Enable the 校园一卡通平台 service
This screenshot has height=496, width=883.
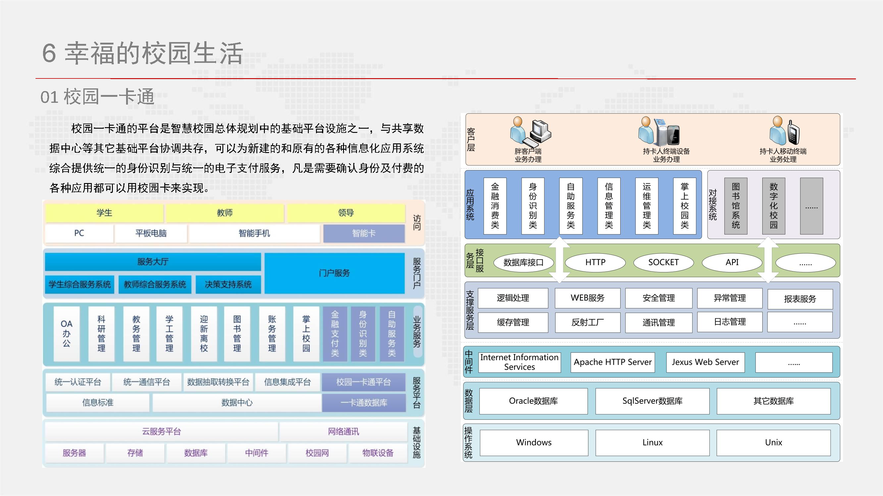tap(364, 382)
